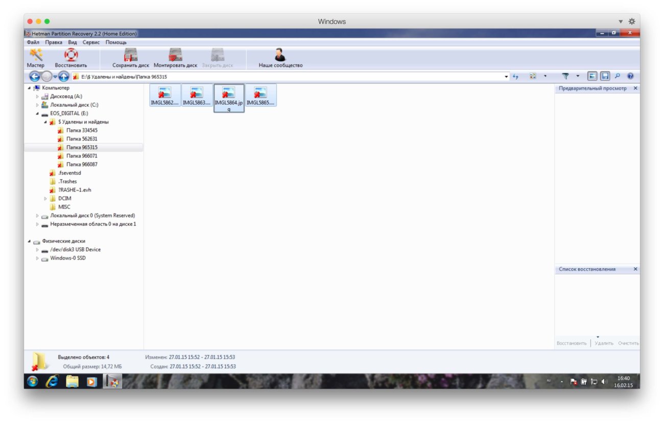Screen dimensions: 664x423
Task: Open the search magnifier icon
Action: (x=618, y=76)
